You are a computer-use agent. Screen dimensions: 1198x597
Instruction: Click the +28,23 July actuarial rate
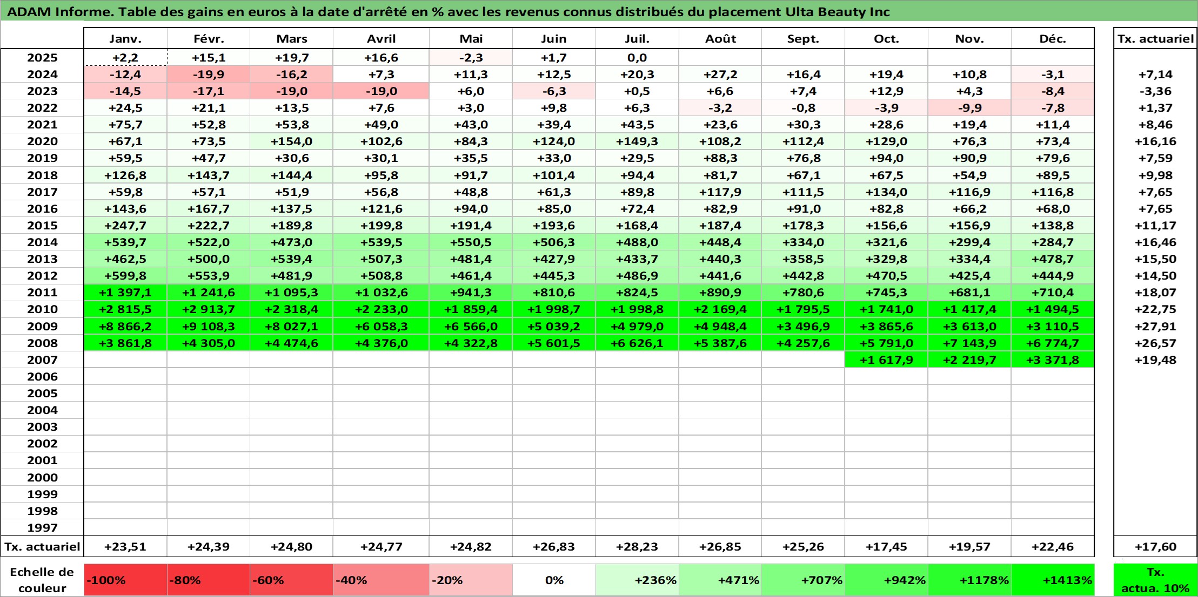(x=637, y=546)
